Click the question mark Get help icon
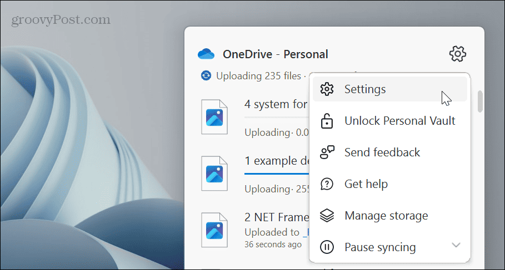 328,184
